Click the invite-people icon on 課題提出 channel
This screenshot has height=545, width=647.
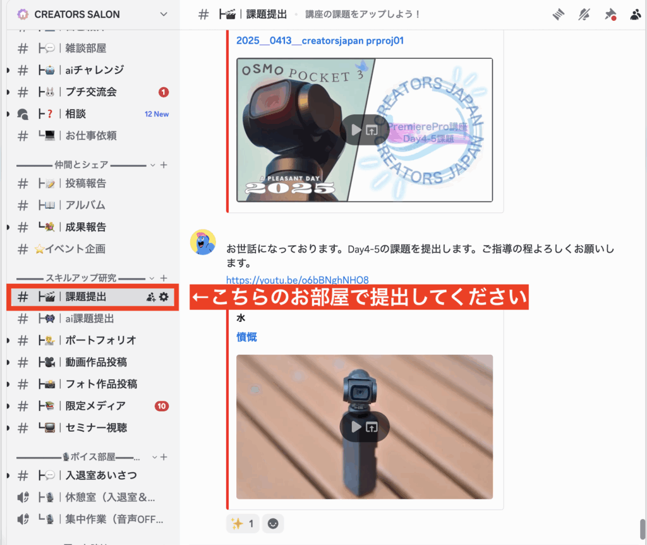151,297
